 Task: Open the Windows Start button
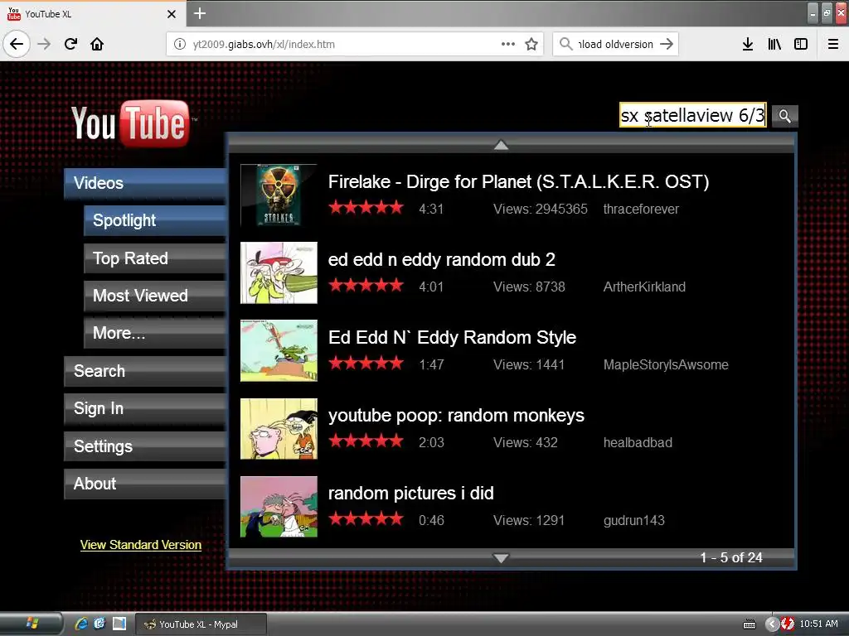pyautogui.click(x=32, y=624)
